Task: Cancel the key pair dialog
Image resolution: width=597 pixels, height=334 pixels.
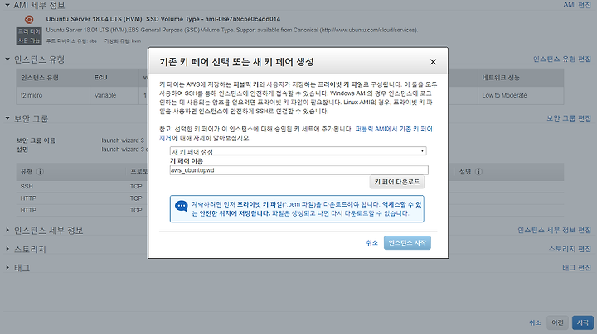Action: [x=371, y=242]
